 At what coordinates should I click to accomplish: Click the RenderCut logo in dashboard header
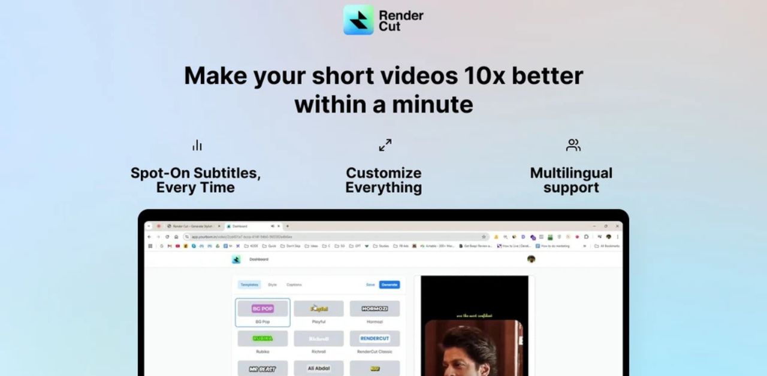coord(236,259)
